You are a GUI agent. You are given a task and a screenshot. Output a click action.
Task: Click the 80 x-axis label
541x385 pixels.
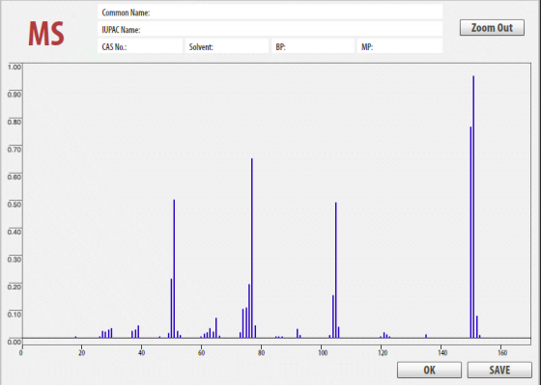261,352
